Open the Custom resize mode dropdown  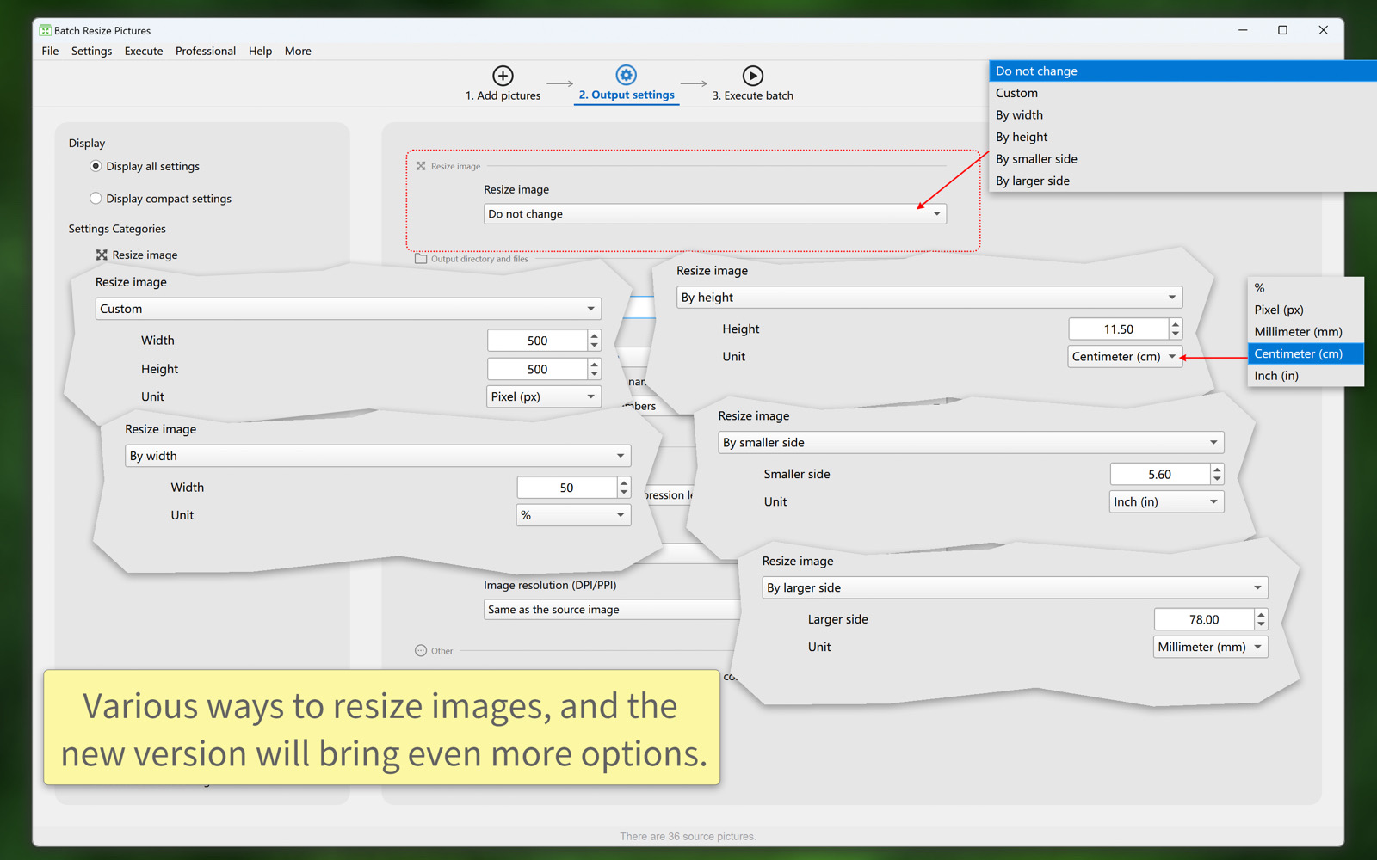point(349,309)
